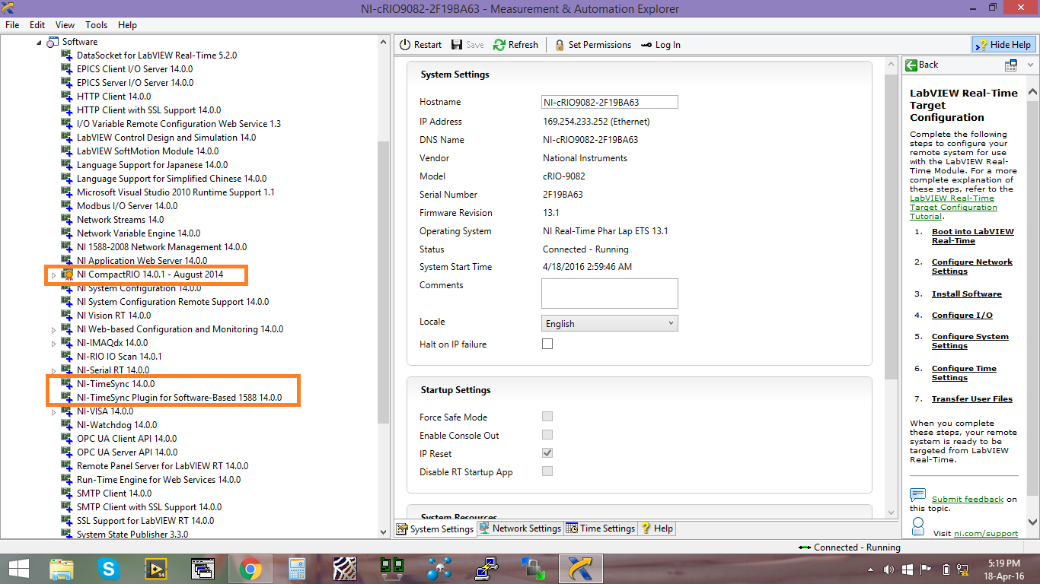The height and width of the screenshot is (584, 1040).
Task: Click icon beside NI-Watchdog 14.0.0
Action: (67, 425)
